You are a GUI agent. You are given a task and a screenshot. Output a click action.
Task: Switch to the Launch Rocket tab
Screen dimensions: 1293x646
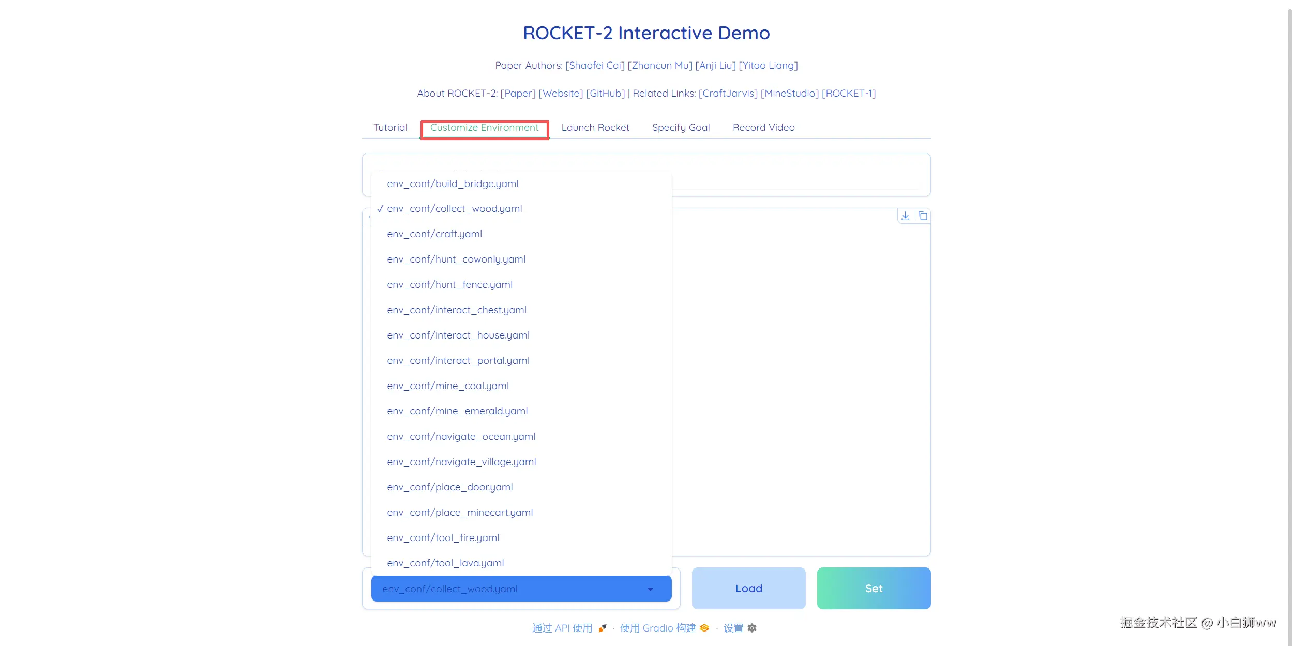595,128
